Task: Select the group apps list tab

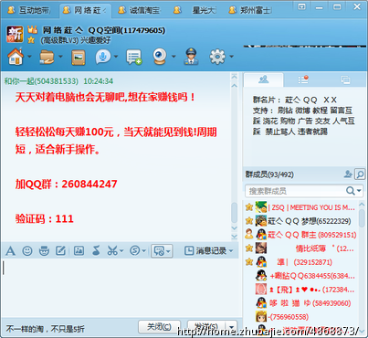Action: 303,79
